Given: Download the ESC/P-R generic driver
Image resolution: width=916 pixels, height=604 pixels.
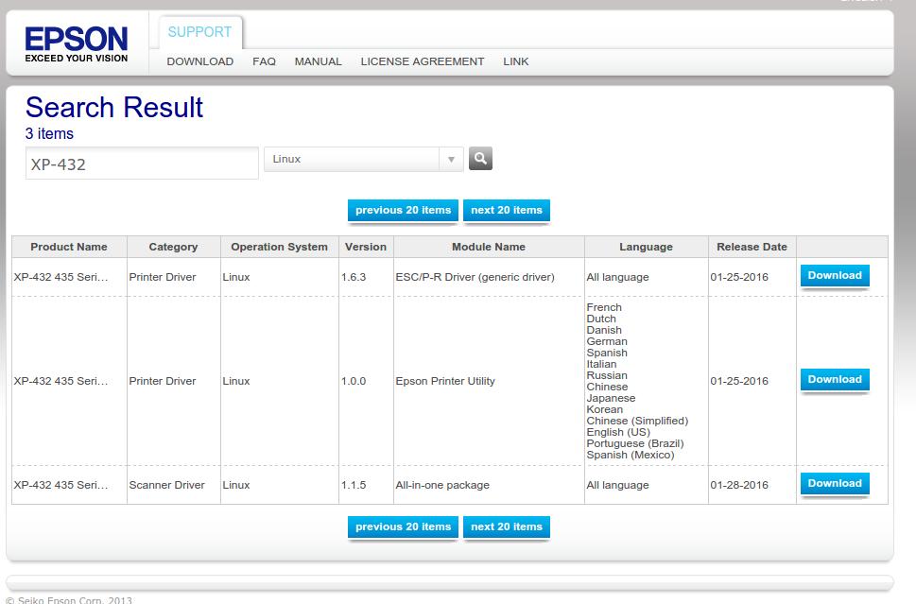Looking at the screenshot, I should pyautogui.click(x=835, y=276).
